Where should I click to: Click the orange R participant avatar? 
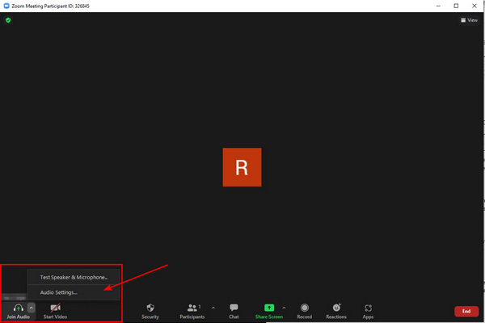[x=242, y=167]
